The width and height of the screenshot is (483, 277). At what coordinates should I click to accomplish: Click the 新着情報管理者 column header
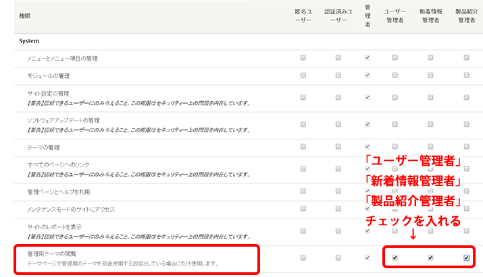tap(430, 16)
